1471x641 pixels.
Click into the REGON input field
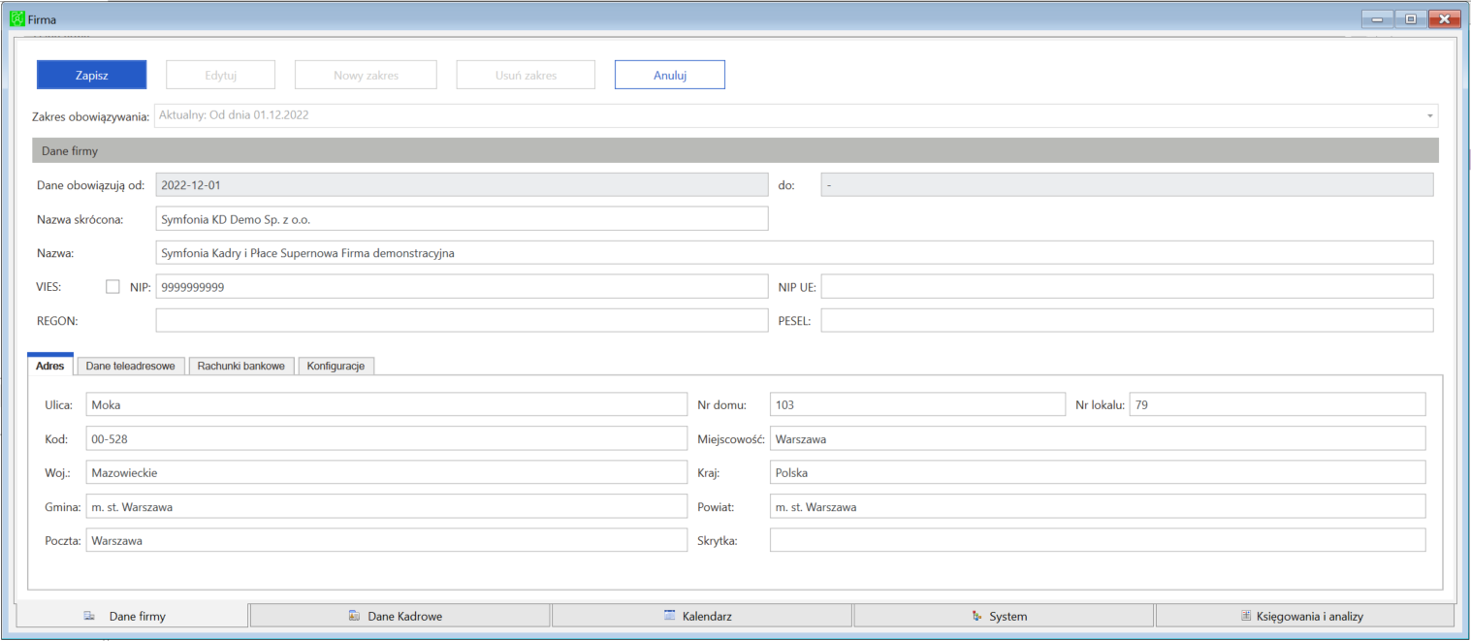tap(462, 320)
